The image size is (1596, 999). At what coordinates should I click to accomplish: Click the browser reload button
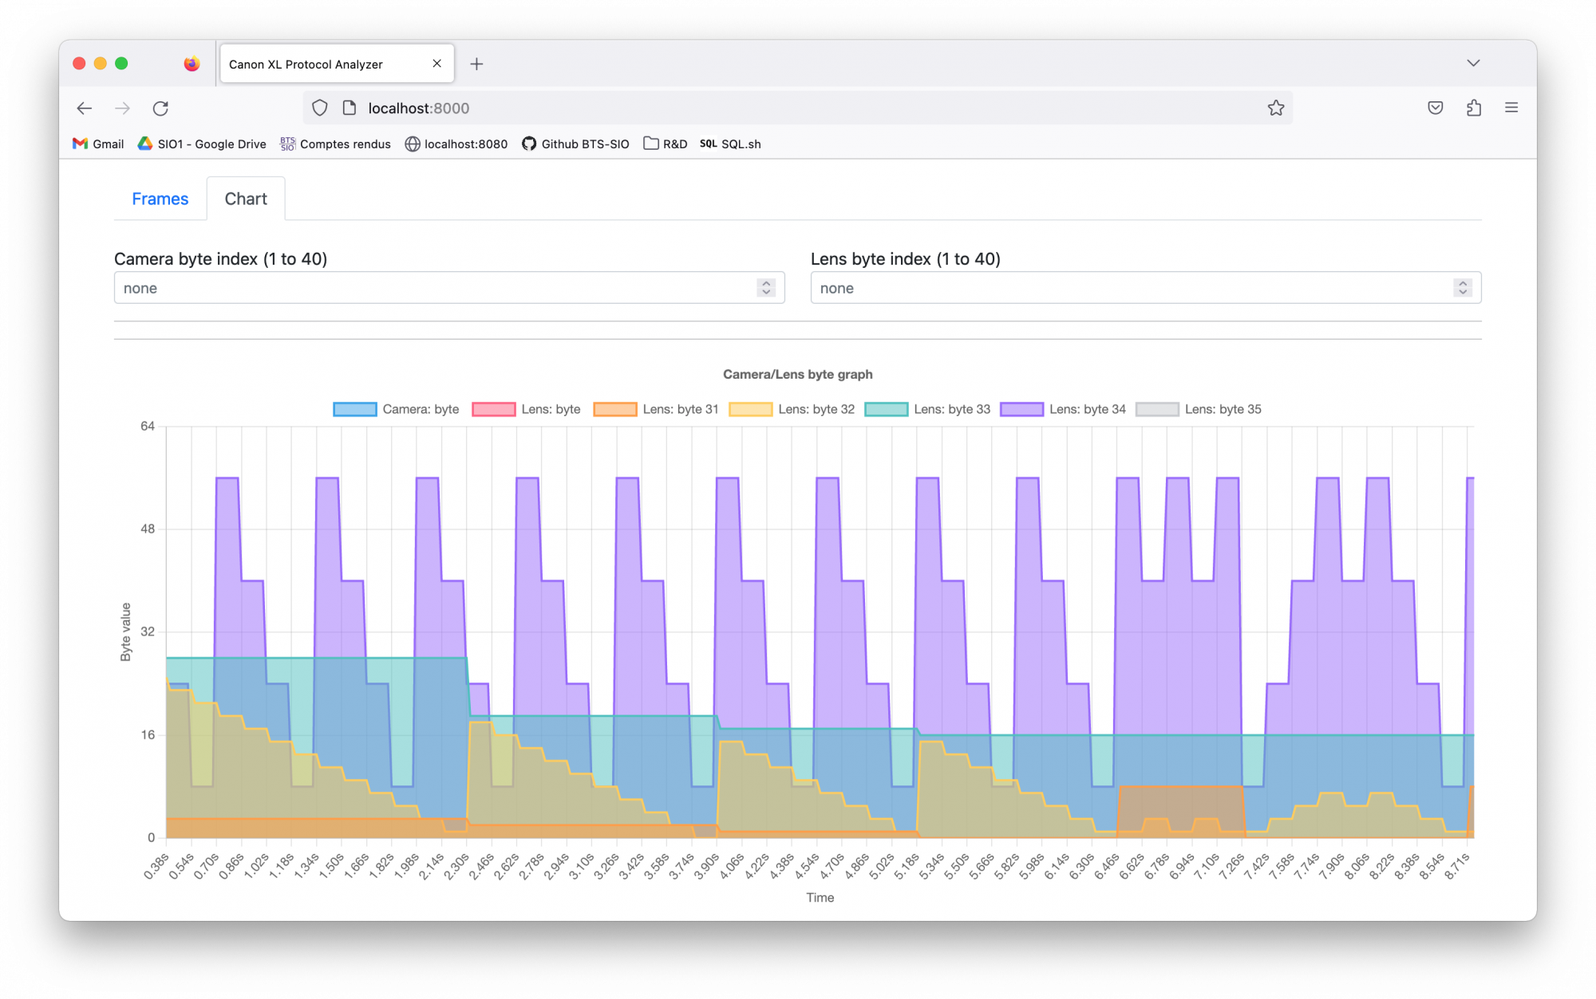[x=160, y=108]
